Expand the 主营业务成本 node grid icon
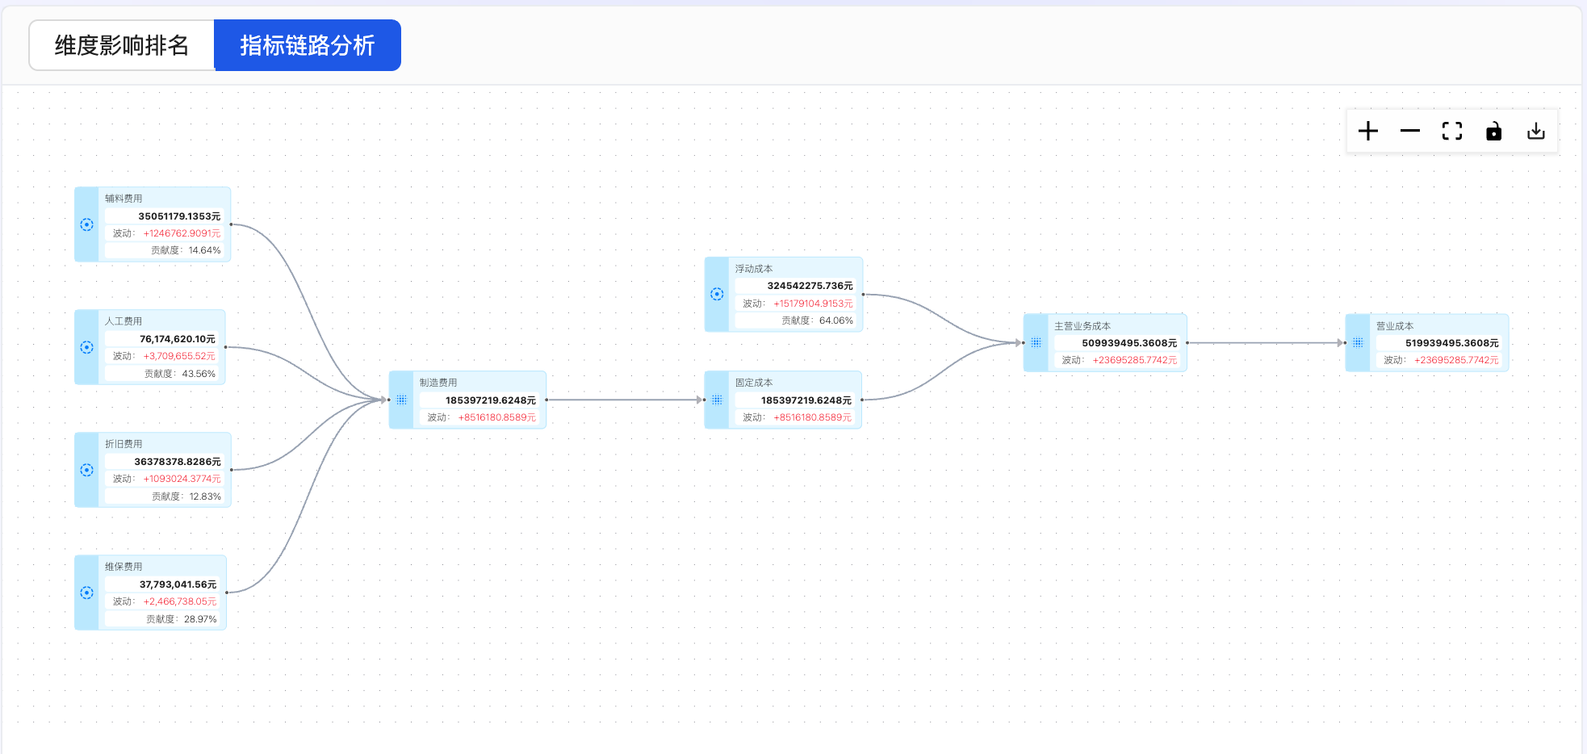1587x754 pixels. click(1036, 342)
